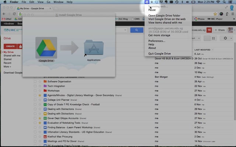Star the College Unit Planner document
This screenshot has width=236, height=147.
coord(40,100)
